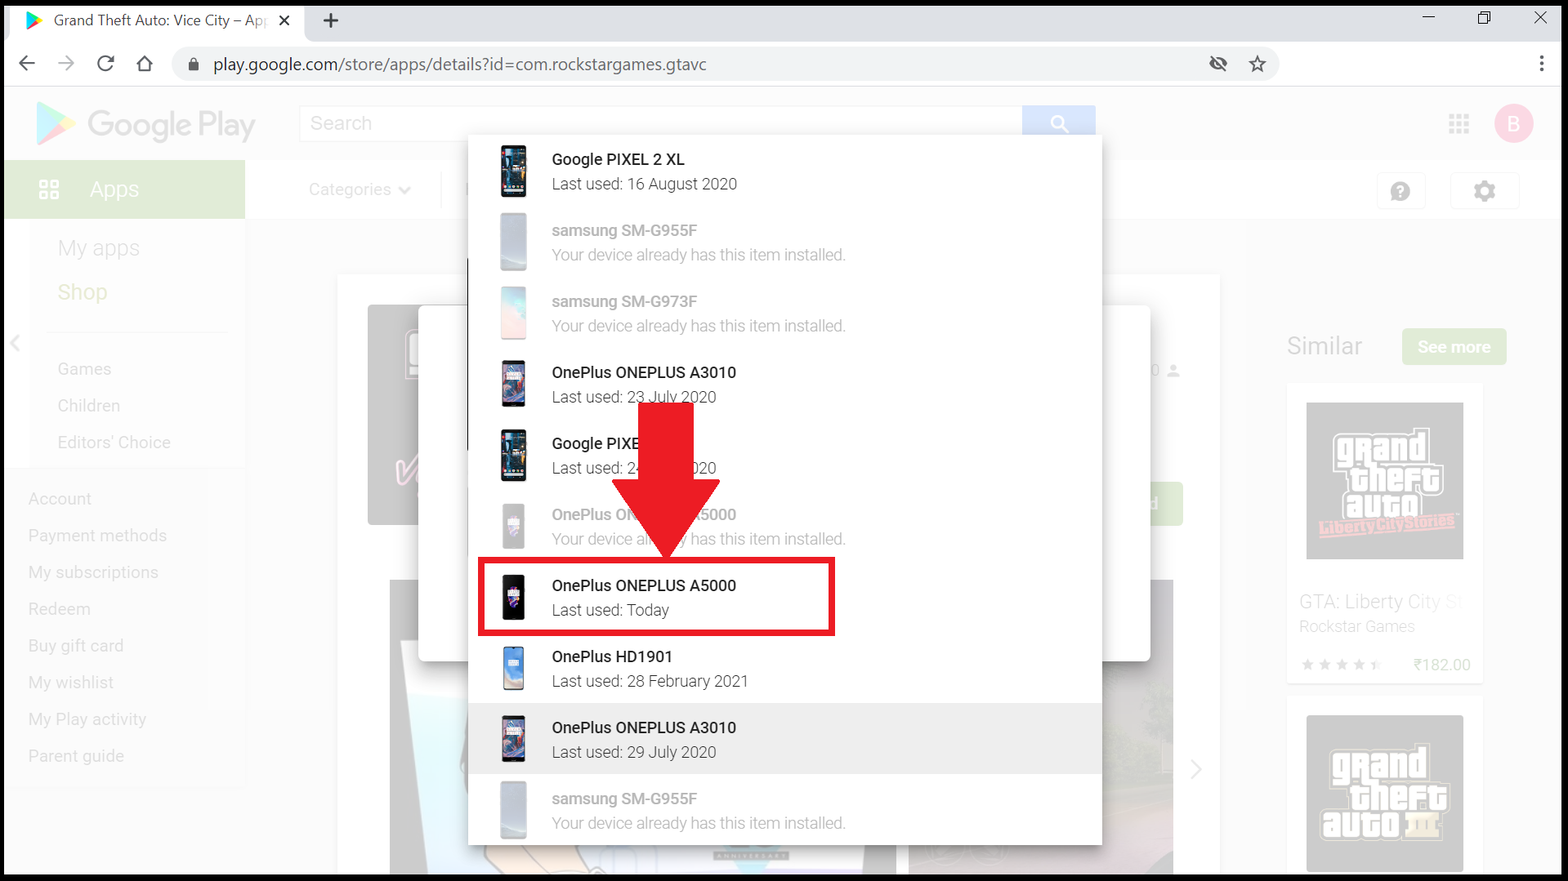This screenshot has height=881, width=1568.
Task: Open Payment methods link
Action: [97, 536]
